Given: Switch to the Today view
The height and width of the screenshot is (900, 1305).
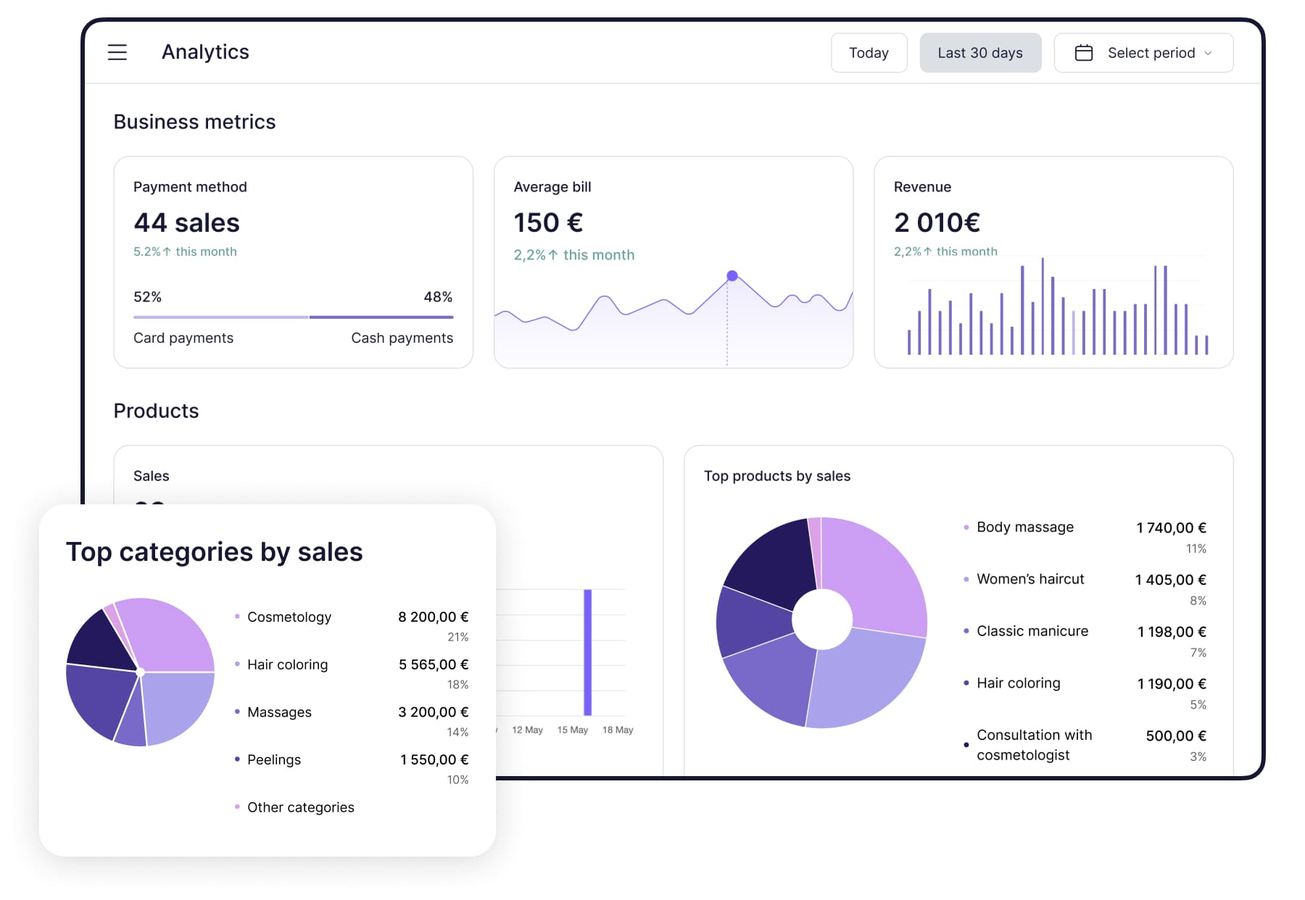Looking at the screenshot, I should coord(868,53).
